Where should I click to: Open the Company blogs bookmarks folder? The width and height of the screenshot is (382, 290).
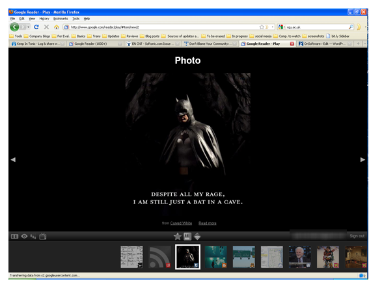click(x=37, y=36)
